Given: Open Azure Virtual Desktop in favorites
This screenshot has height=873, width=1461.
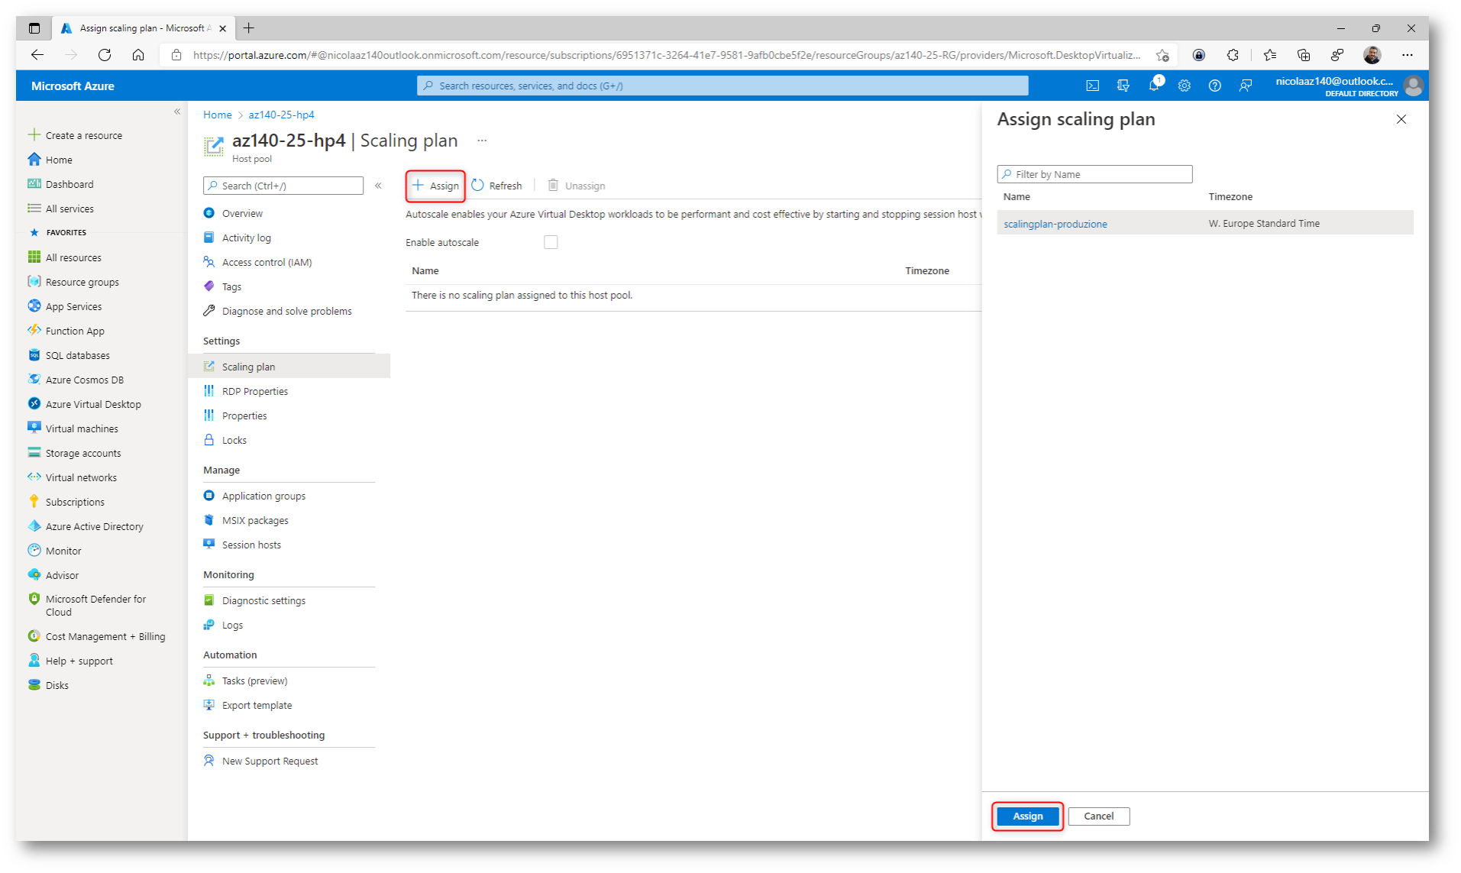Looking at the screenshot, I should (x=93, y=404).
